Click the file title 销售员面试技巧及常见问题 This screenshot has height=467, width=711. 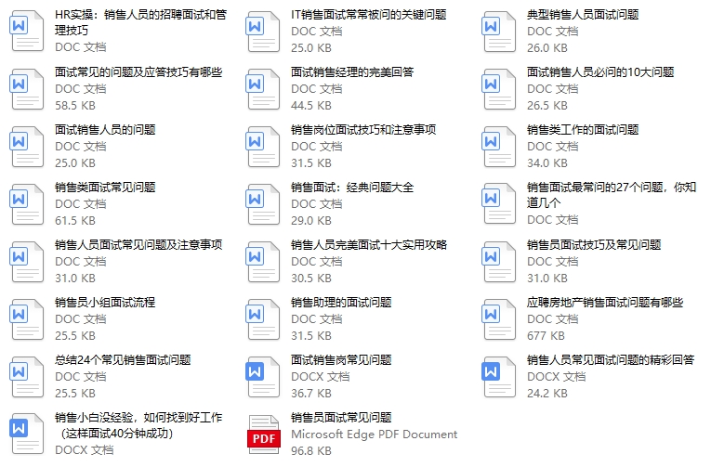[594, 245]
